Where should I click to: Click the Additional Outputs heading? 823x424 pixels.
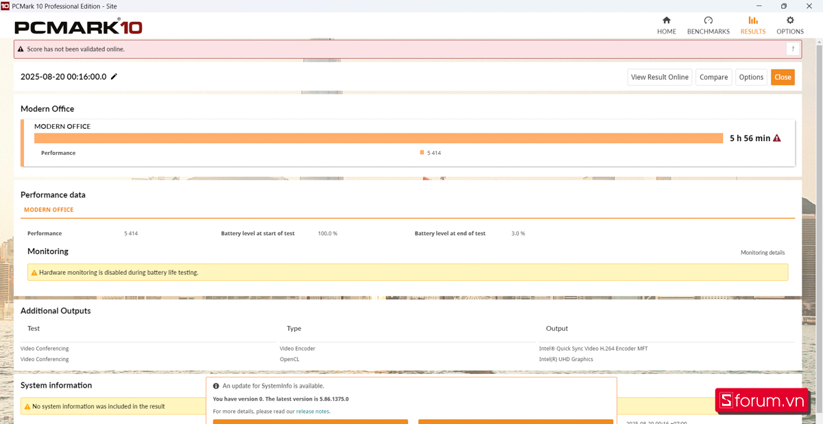[x=56, y=311]
